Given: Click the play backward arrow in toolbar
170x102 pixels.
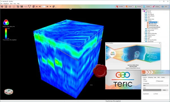Looking at the screenshot, I should tap(37, 6).
